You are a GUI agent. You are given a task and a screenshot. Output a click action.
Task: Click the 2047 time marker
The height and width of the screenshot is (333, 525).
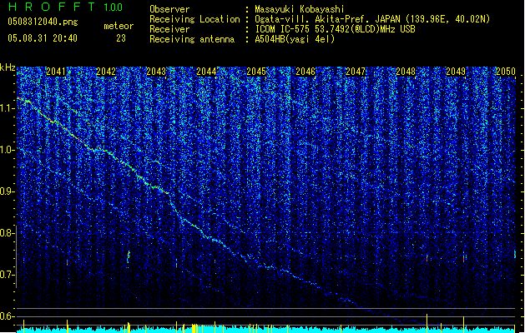[356, 71]
